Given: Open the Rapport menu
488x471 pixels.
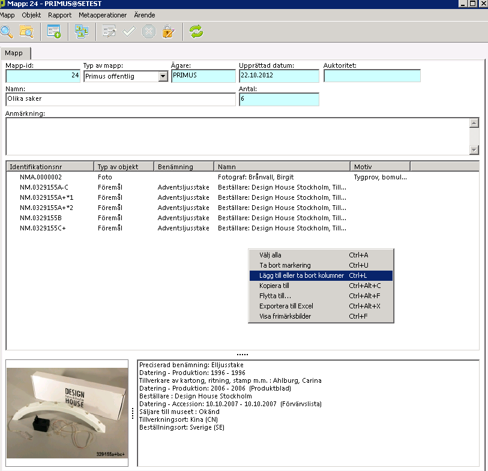Looking at the screenshot, I should pos(60,15).
